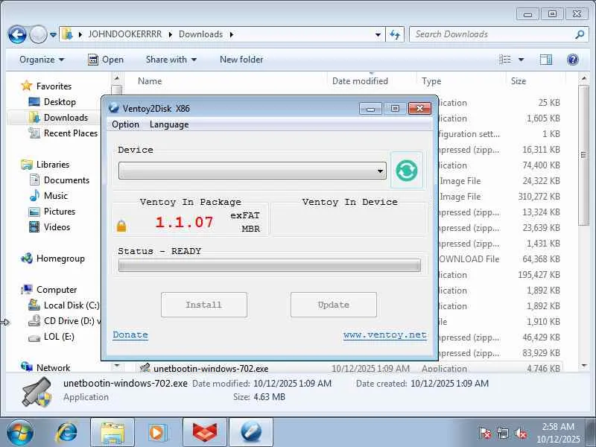This screenshot has width=596, height=447.
Task: Toggle the preview pane icon
Action: point(546,60)
